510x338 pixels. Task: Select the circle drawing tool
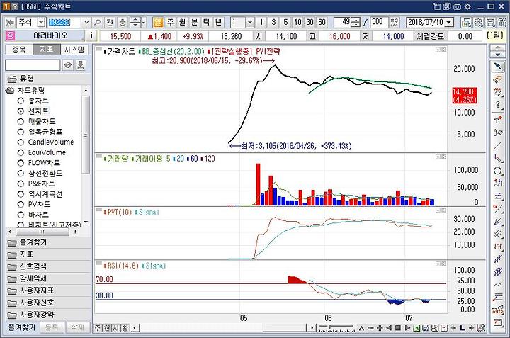point(497,171)
